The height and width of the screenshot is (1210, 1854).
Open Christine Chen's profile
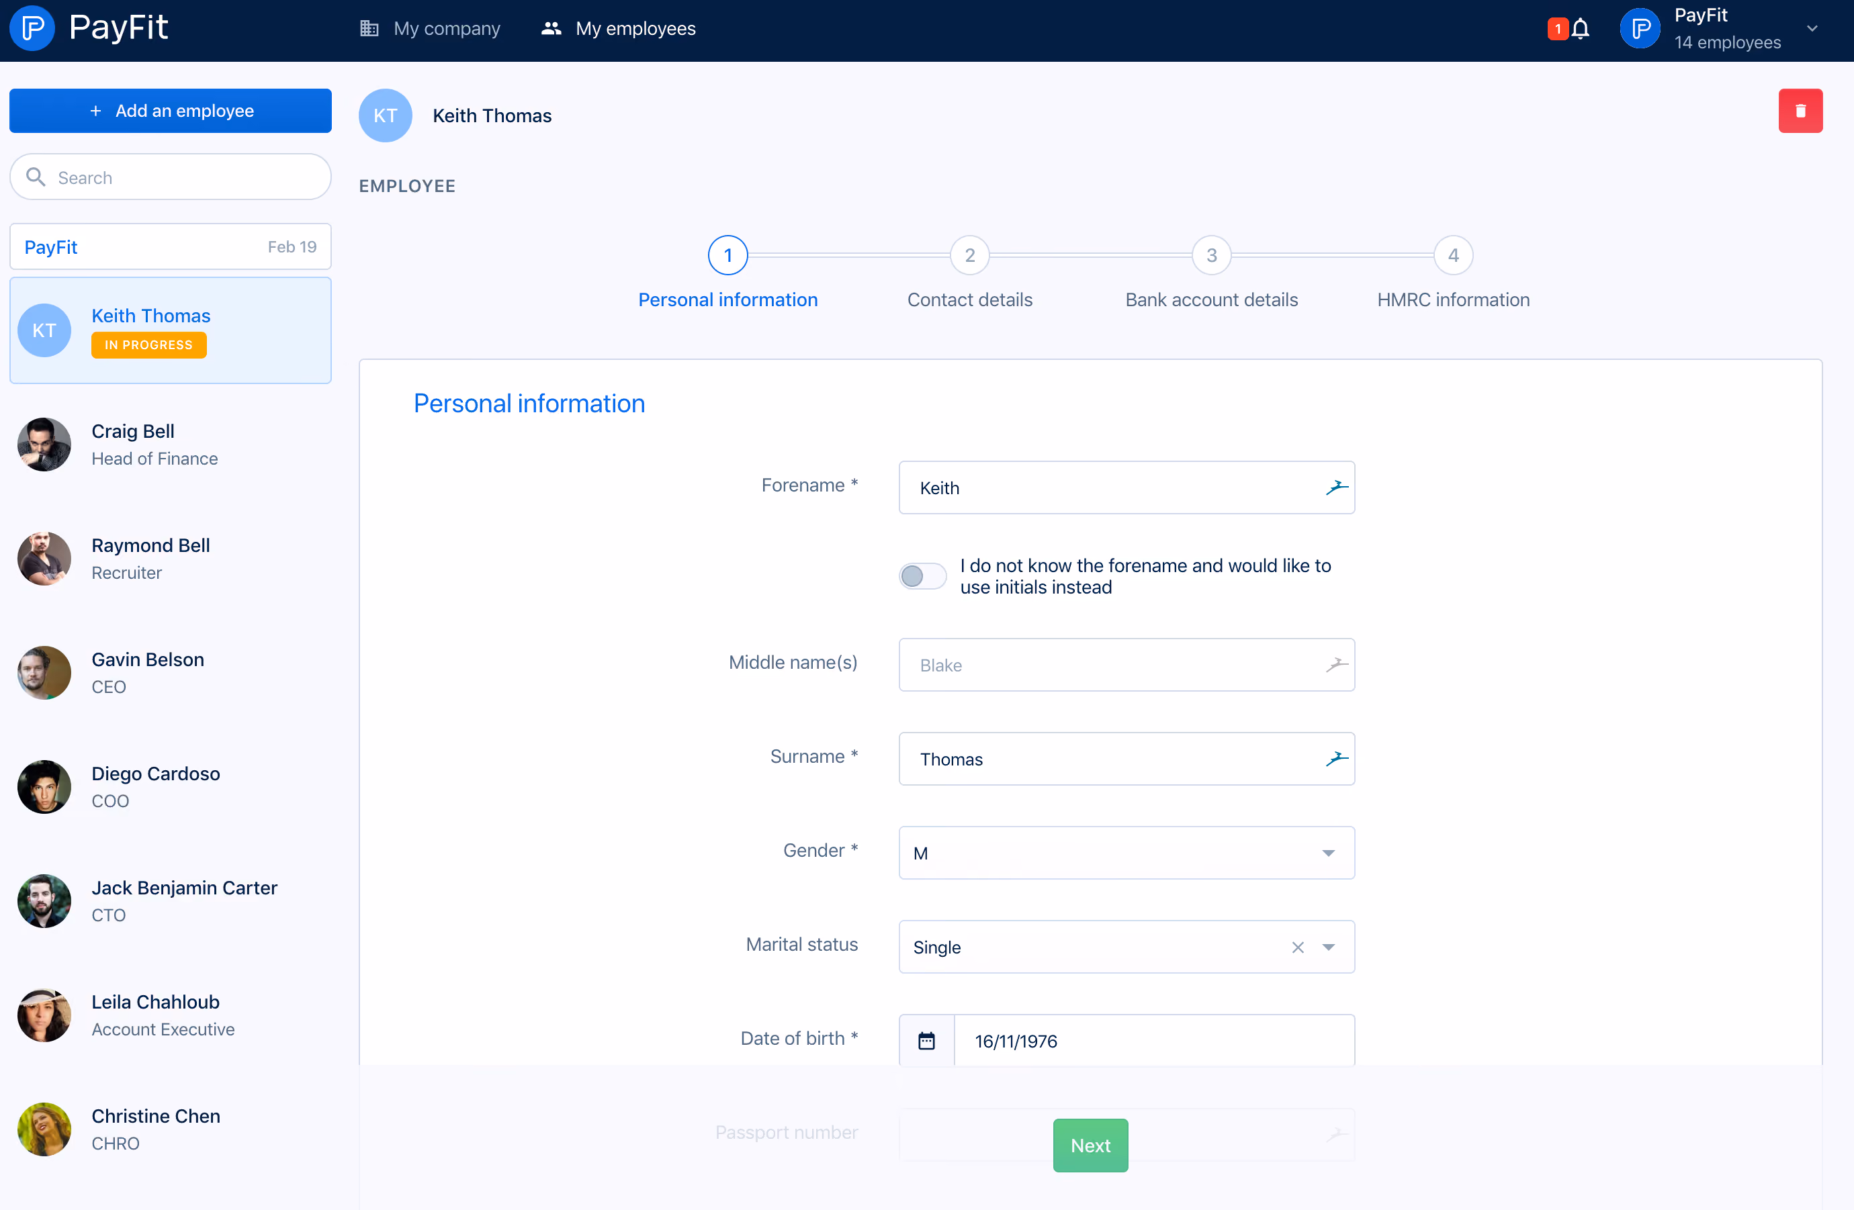(171, 1130)
